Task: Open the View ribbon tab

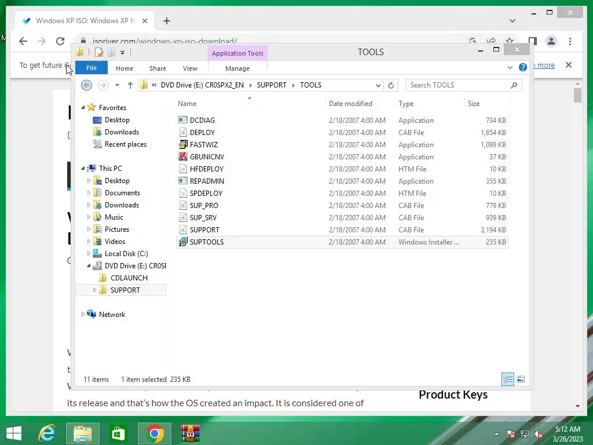Action: pos(190,68)
